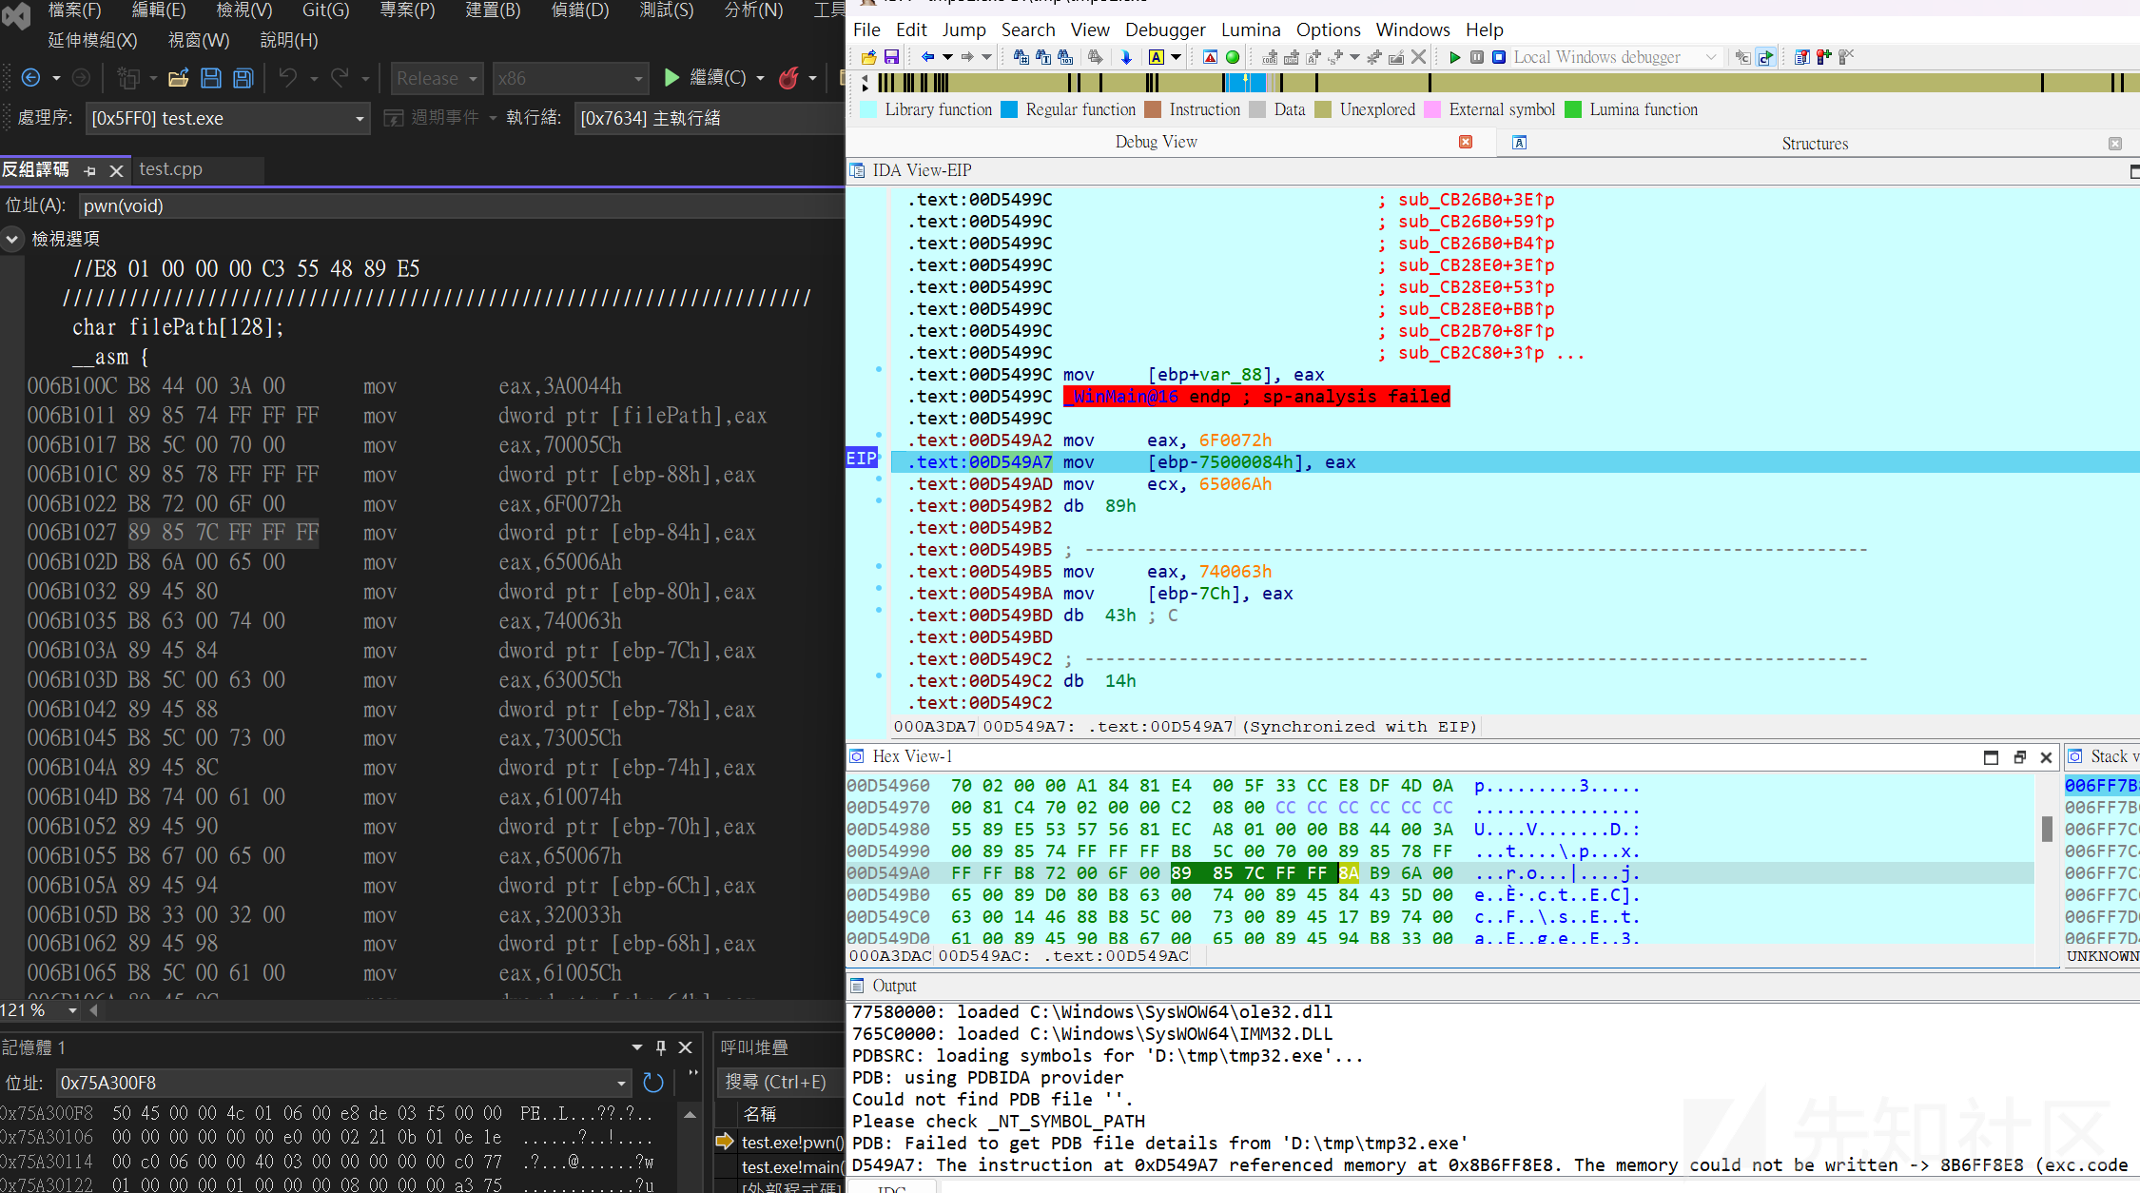
Task: Select the thread [0x7634] 主執行緒 field
Action: [709, 118]
